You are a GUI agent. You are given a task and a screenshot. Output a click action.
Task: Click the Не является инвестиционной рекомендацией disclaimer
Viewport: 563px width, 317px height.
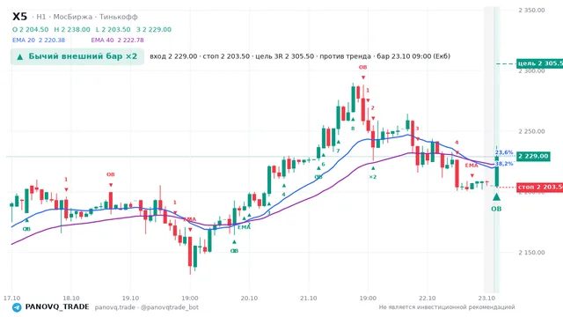[447, 307]
